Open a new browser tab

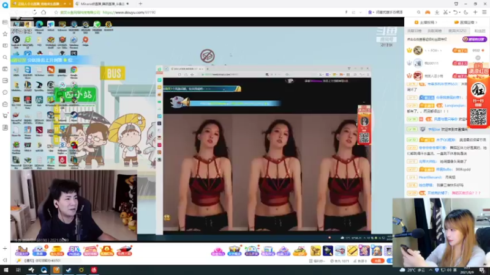pyautogui.click(x=140, y=4)
